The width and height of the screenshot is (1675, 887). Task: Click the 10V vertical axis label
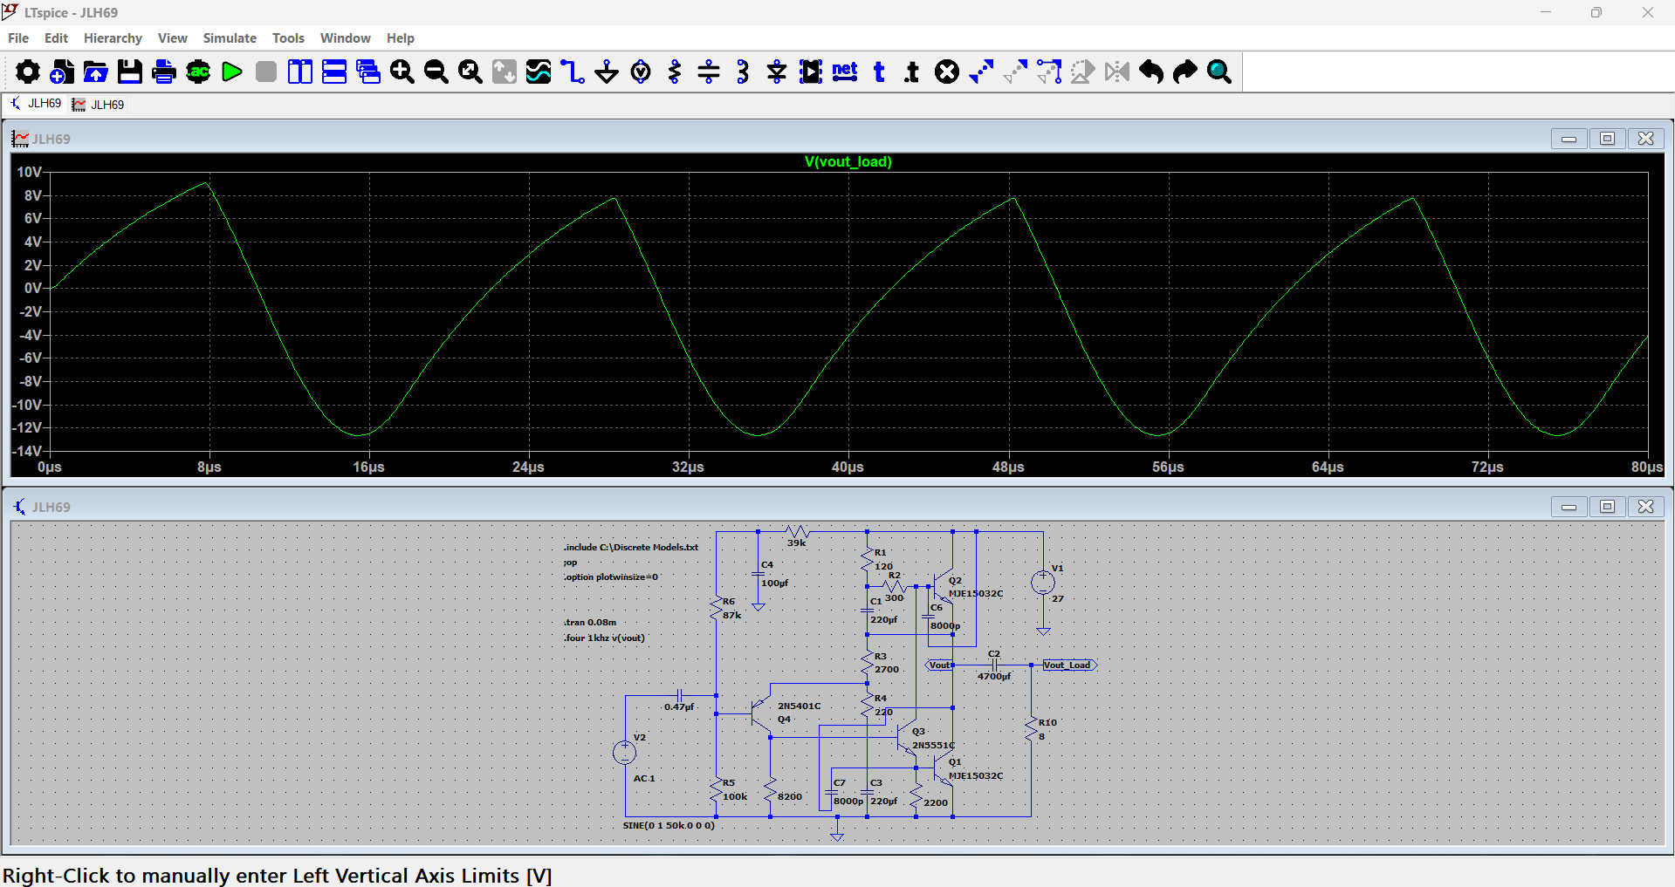tap(29, 172)
